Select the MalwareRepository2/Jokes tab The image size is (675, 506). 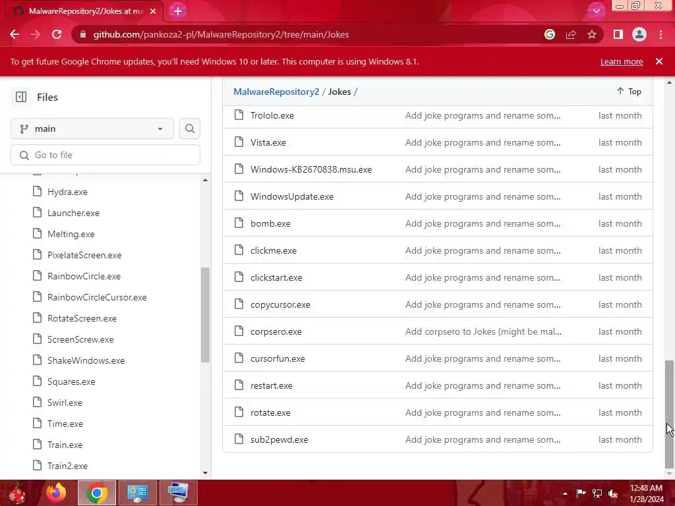point(84,11)
